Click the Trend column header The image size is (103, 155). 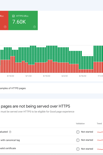[99, 123]
